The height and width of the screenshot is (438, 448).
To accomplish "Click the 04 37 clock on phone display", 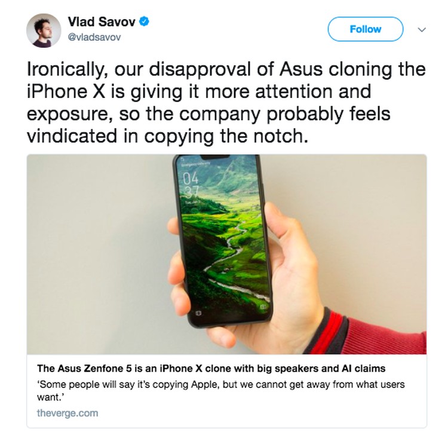I will pos(191,186).
